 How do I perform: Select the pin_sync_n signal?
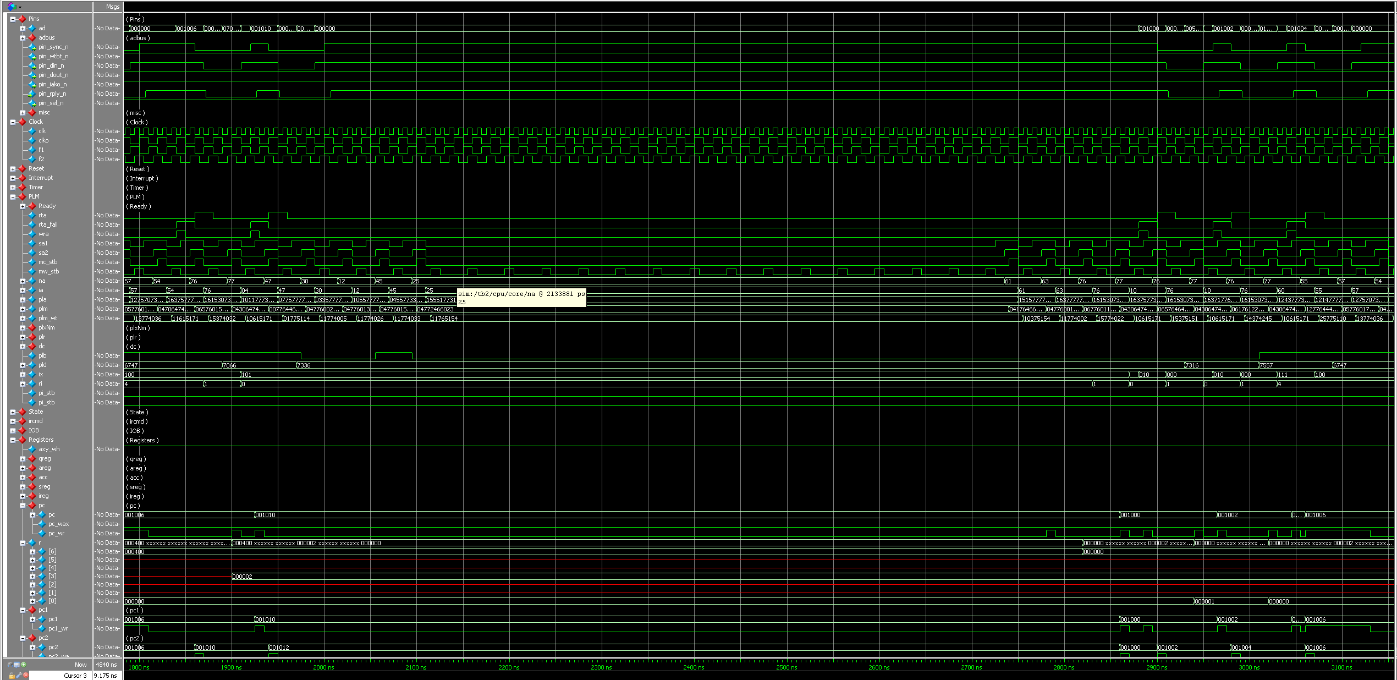click(53, 47)
